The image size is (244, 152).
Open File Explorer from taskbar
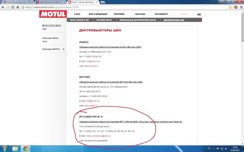(15, 149)
